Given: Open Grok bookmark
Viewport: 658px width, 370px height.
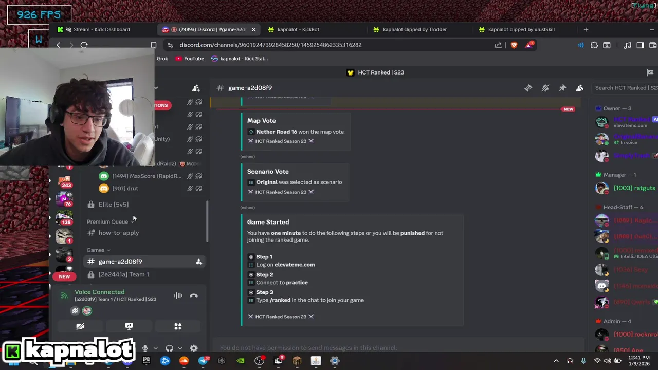Looking at the screenshot, I should pos(162,59).
